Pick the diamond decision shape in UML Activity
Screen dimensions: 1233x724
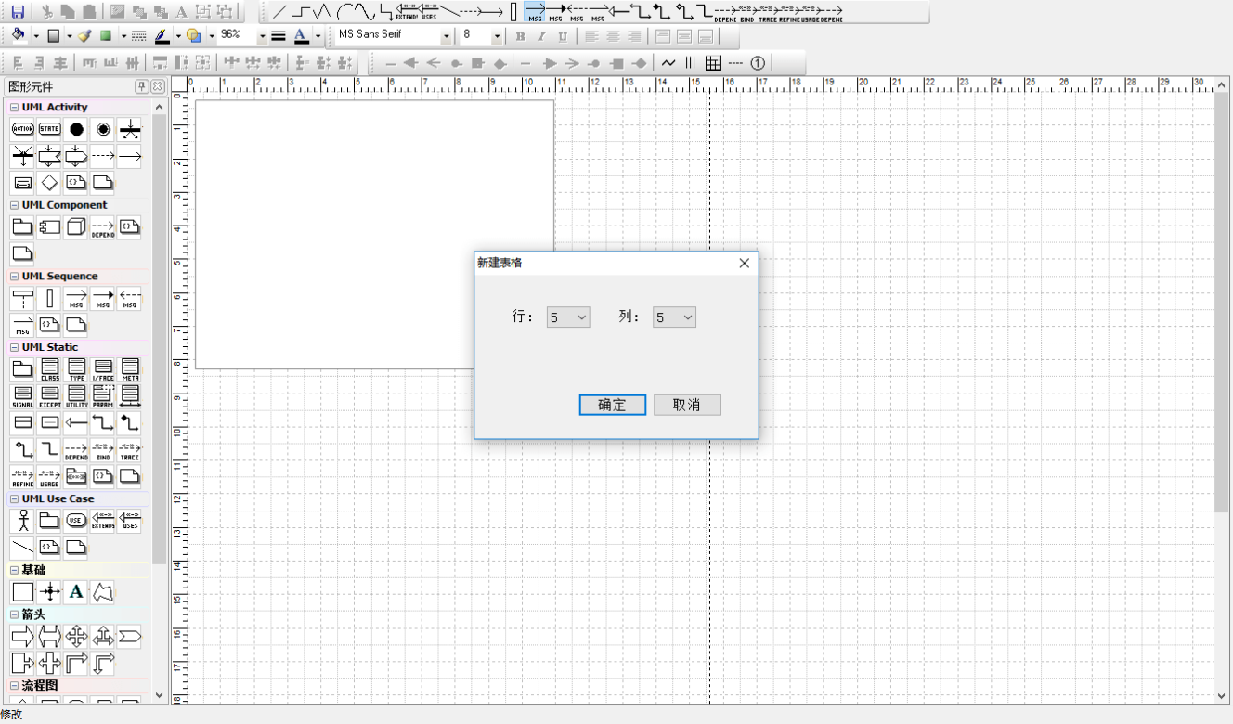point(50,182)
